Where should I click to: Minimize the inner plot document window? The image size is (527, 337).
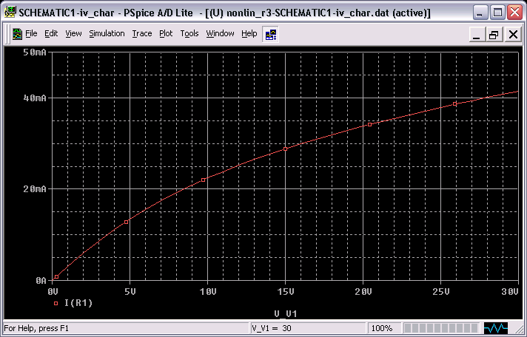476,35
